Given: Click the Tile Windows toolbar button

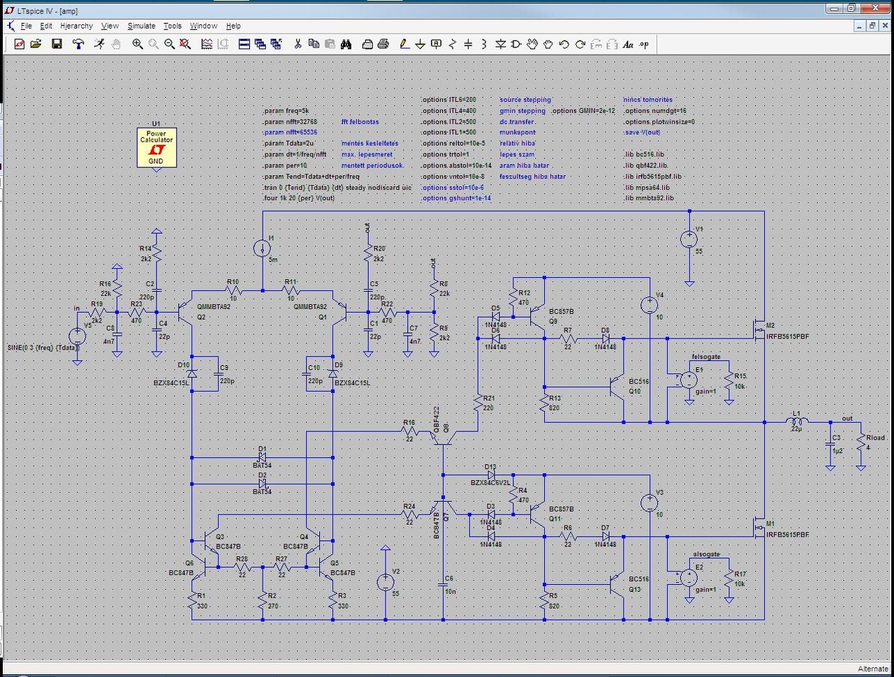Looking at the screenshot, I should [x=244, y=44].
